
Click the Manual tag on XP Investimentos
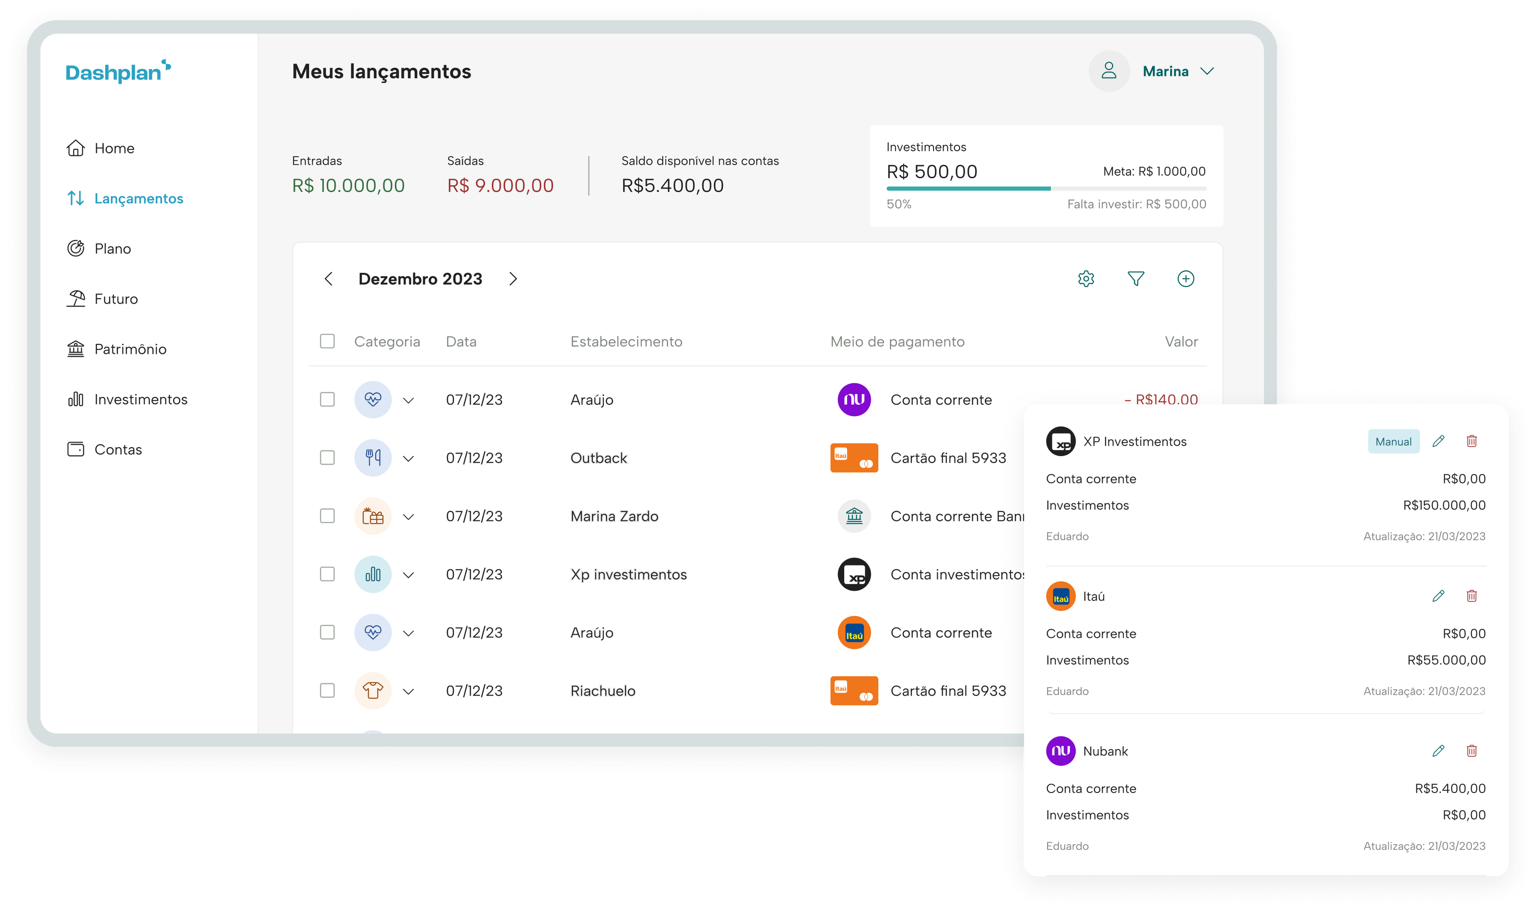pyautogui.click(x=1393, y=442)
